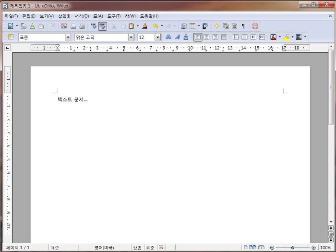Screen dimensions: 336x252
Task: Click 페이지 1 / 1 in status bar
Action: click(x=18, y=248)
